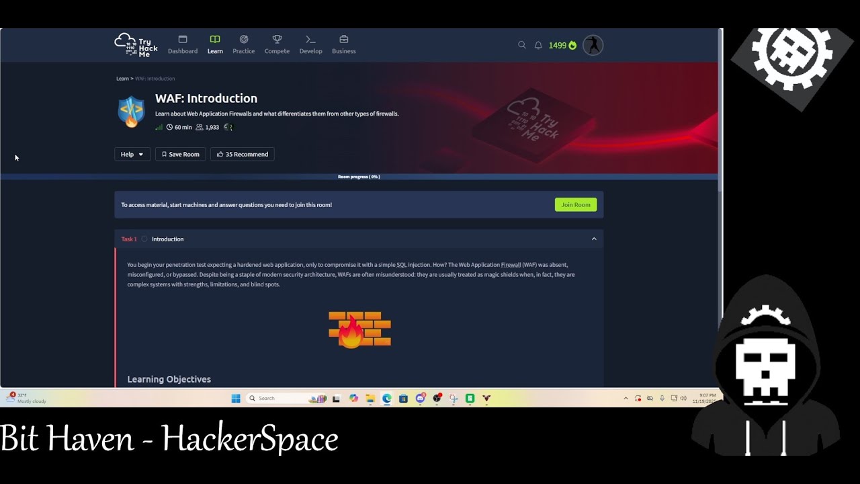Viewport: 860px width, 484px height.
Task: Click the microphone tray icon
Action: tap(662, 398)
